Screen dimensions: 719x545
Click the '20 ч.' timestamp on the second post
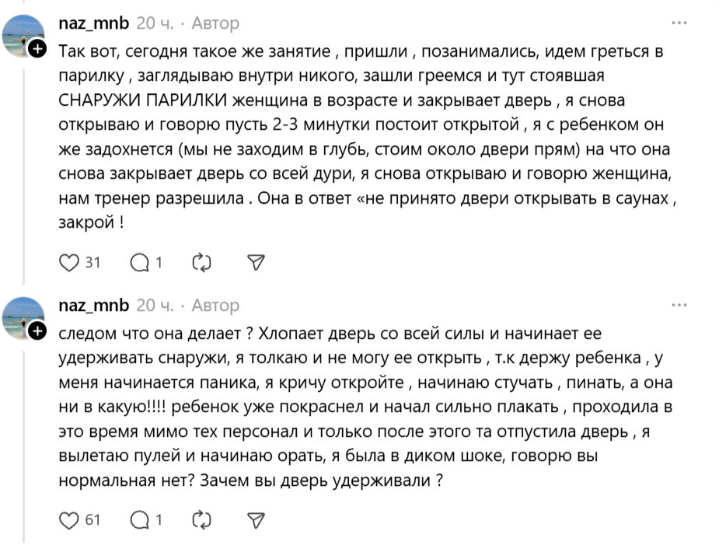click(x=155, y=305)
